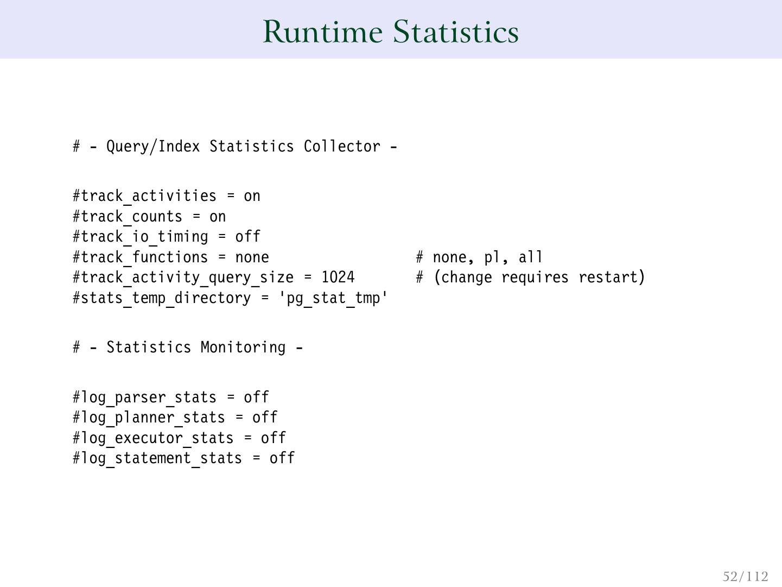Click the 'off' value of track_io_timing
Viewport: 782px width, 587px height.
coord(247,237)
